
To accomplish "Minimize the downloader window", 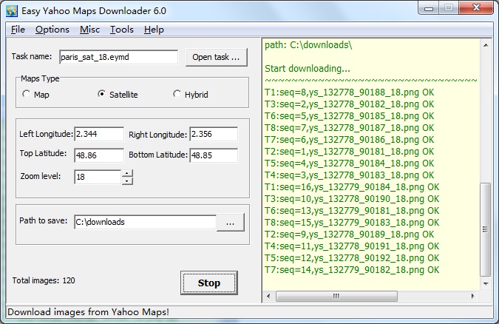I will (x=429, y=8).
